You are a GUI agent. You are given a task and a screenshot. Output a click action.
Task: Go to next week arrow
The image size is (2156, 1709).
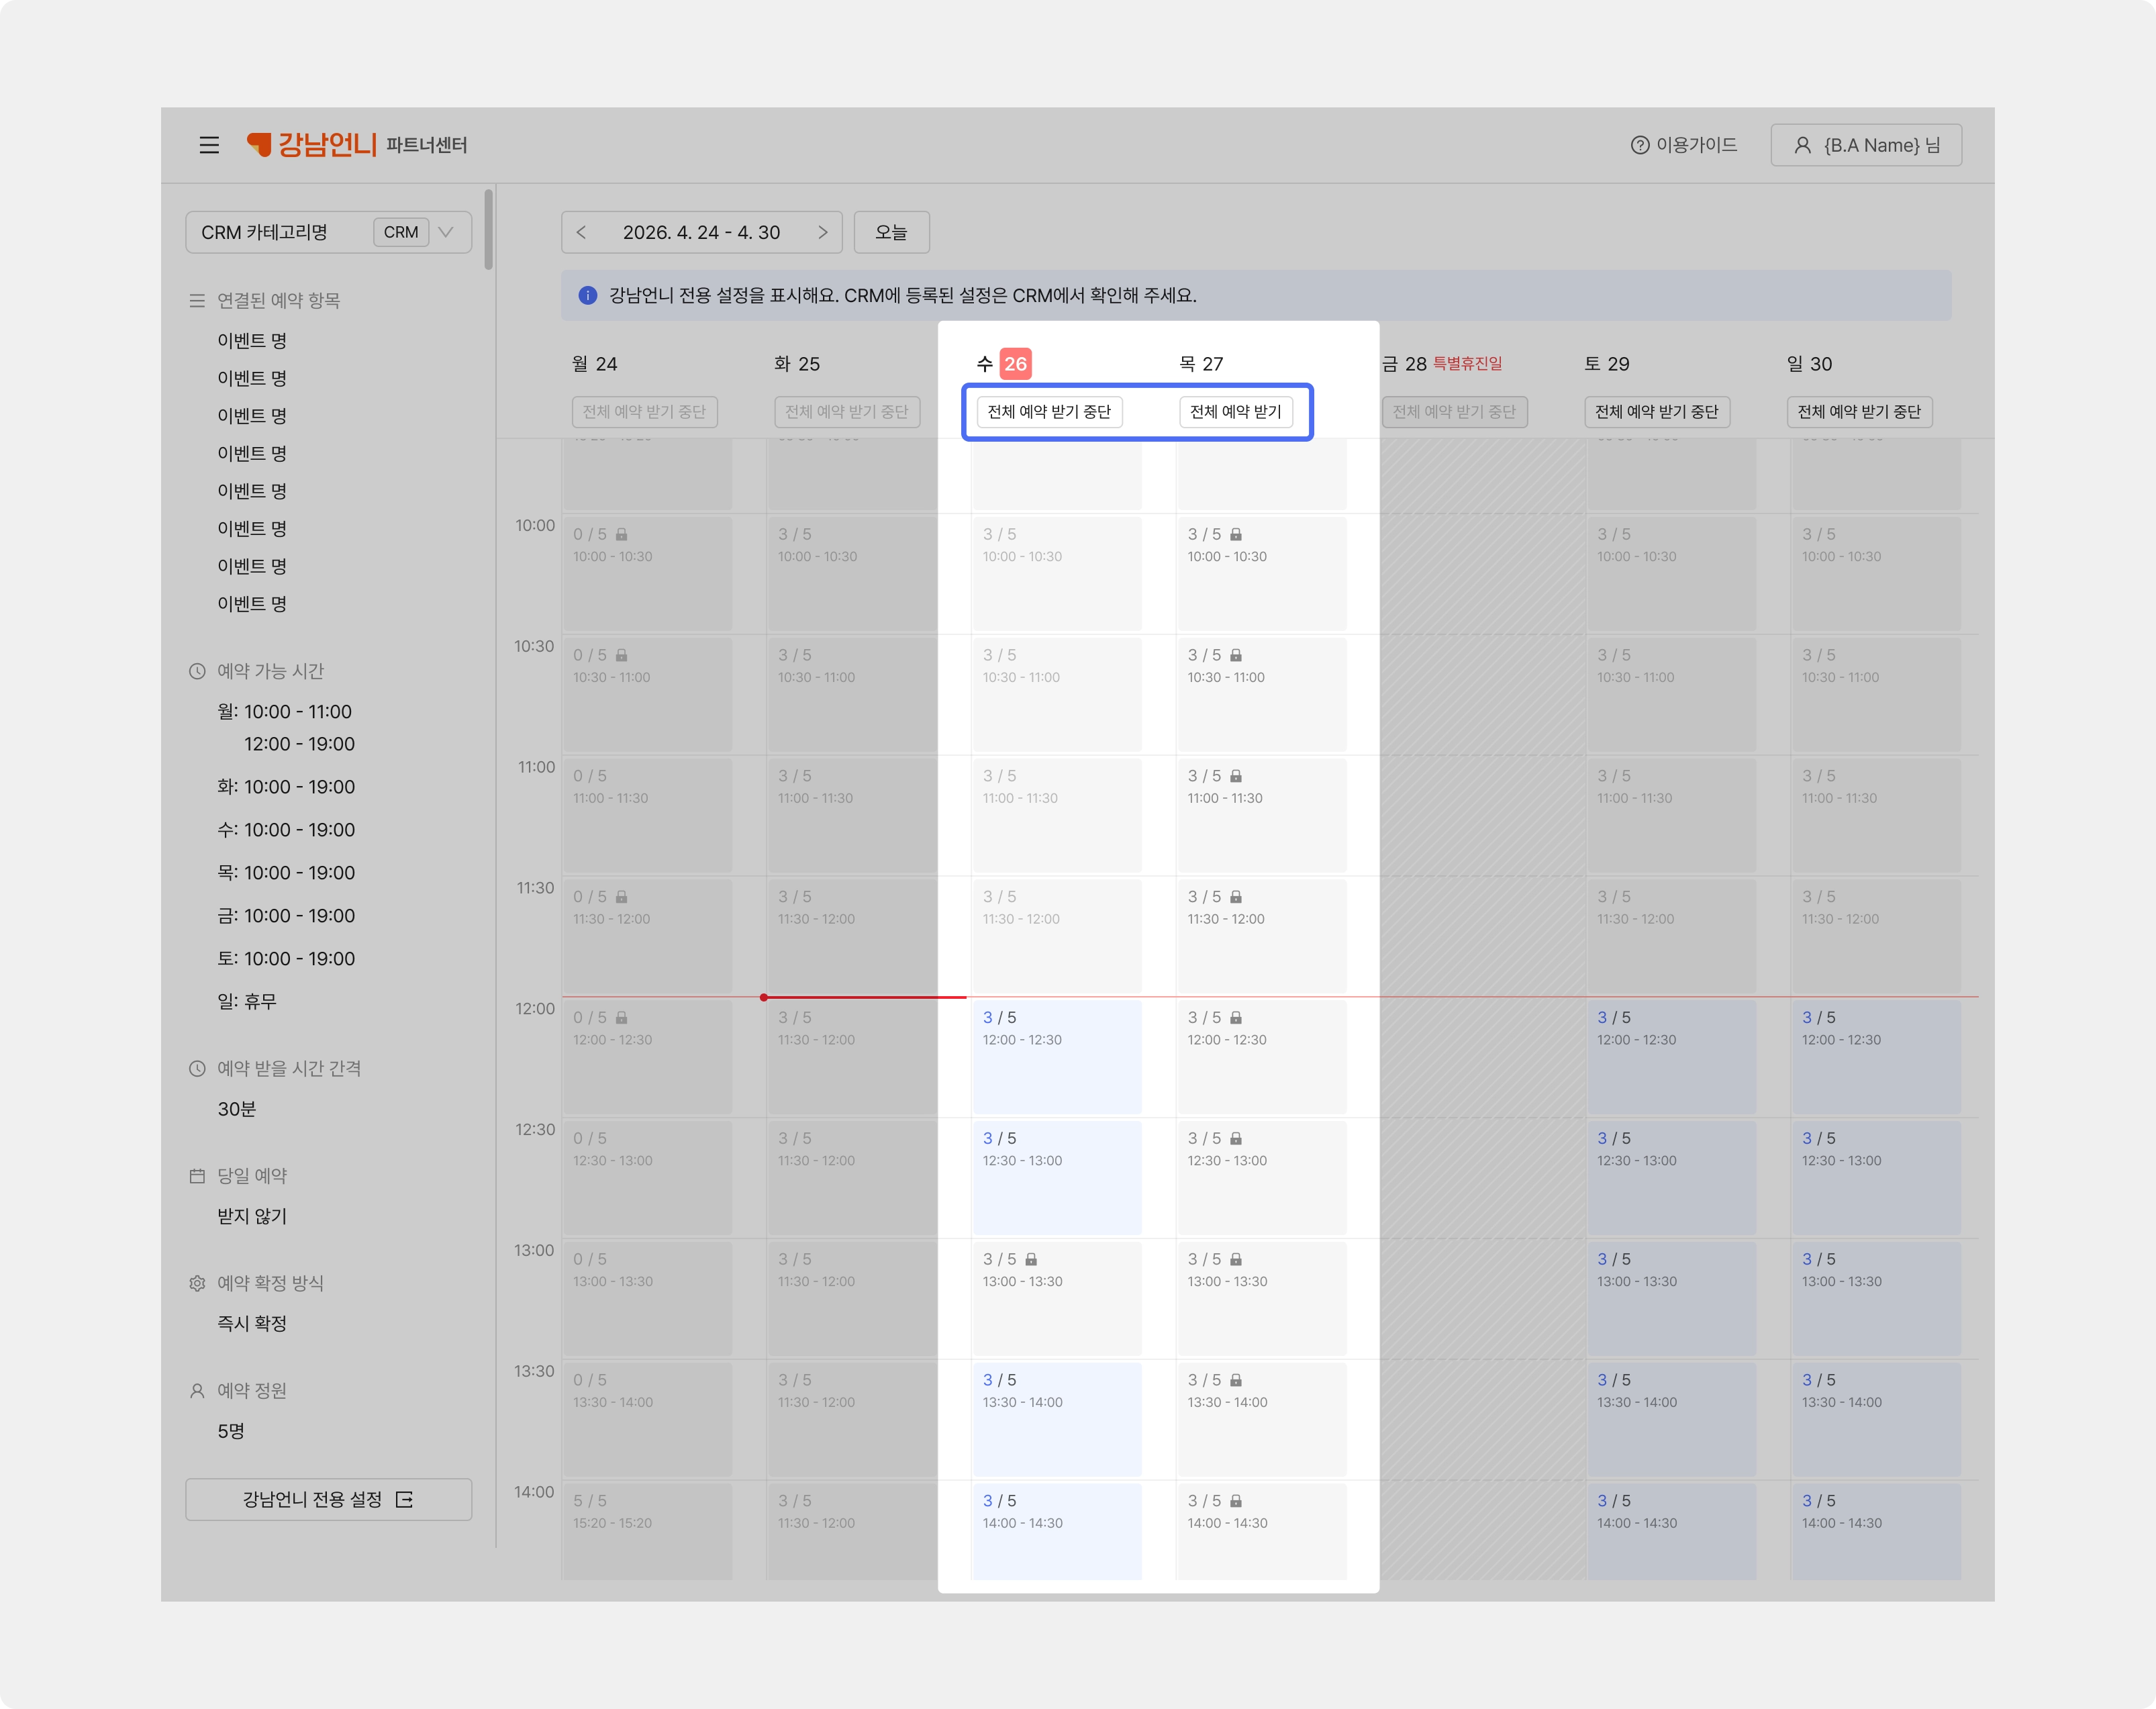pos(822,232)
